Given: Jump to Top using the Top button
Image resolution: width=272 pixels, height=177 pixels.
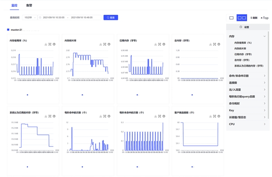Looking at the screenshot, I should click(265, 18).
